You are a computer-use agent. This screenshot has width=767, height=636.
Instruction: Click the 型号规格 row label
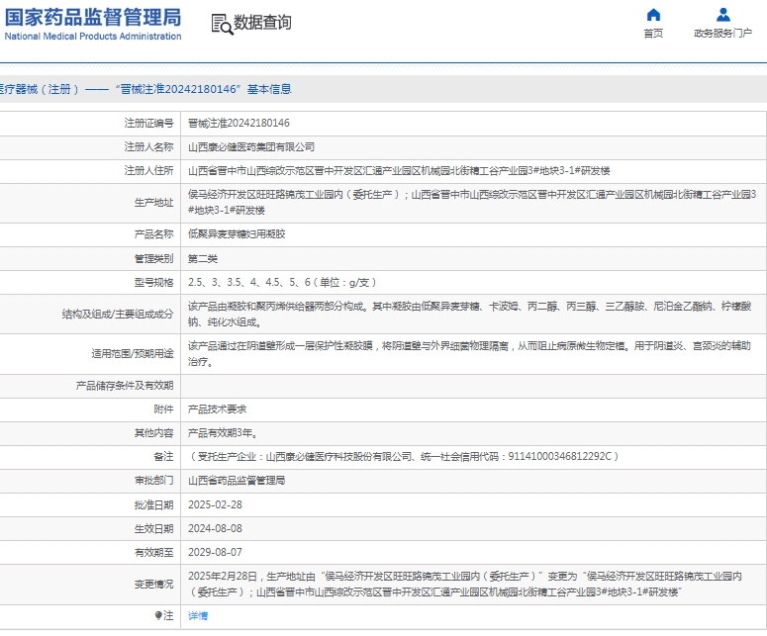153,283
